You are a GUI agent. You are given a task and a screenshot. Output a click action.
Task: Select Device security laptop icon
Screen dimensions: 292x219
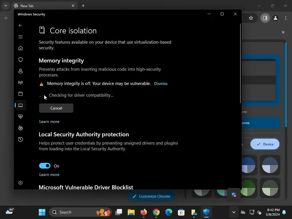pyautogui.click(x=21, y=106)
